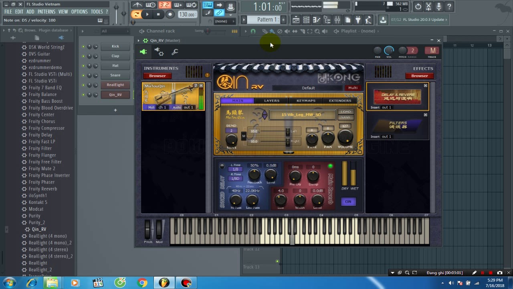Open Delay & Reverb Insert out 1 dropdown

pyautogui.click(x=386, y=107)
